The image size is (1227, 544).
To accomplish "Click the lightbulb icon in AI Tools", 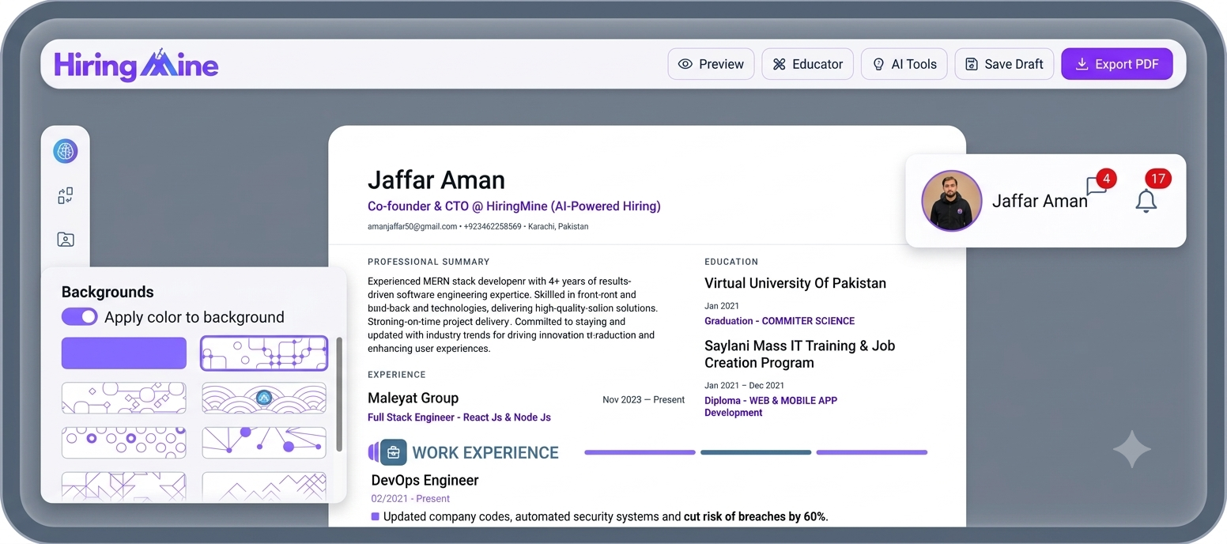I will click(x=878, y=65).
